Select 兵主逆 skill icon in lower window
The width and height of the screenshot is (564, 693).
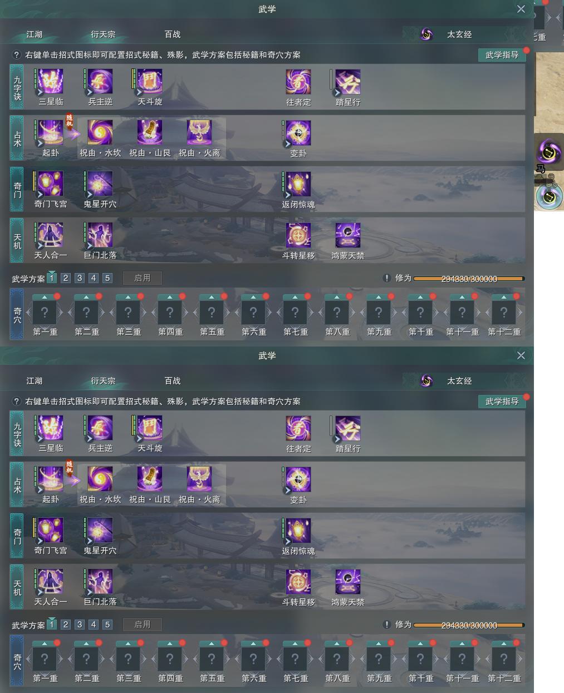coord(100,428)
